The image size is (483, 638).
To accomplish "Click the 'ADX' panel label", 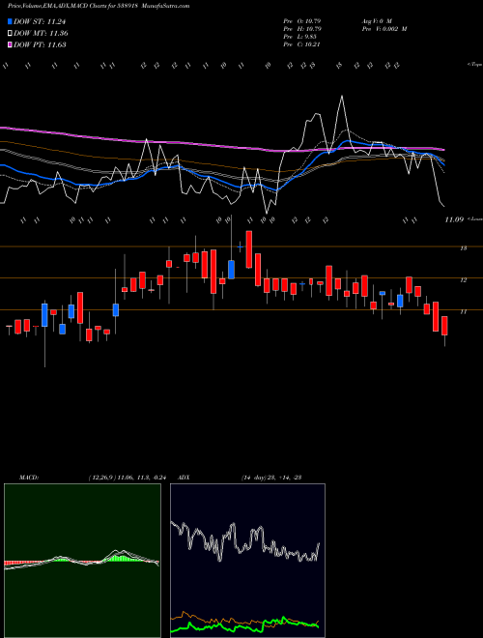I will tap(184, 478).
